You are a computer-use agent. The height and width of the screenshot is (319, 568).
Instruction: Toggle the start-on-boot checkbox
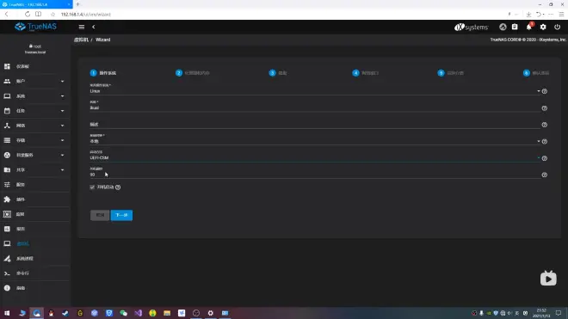tap(92, 187)
